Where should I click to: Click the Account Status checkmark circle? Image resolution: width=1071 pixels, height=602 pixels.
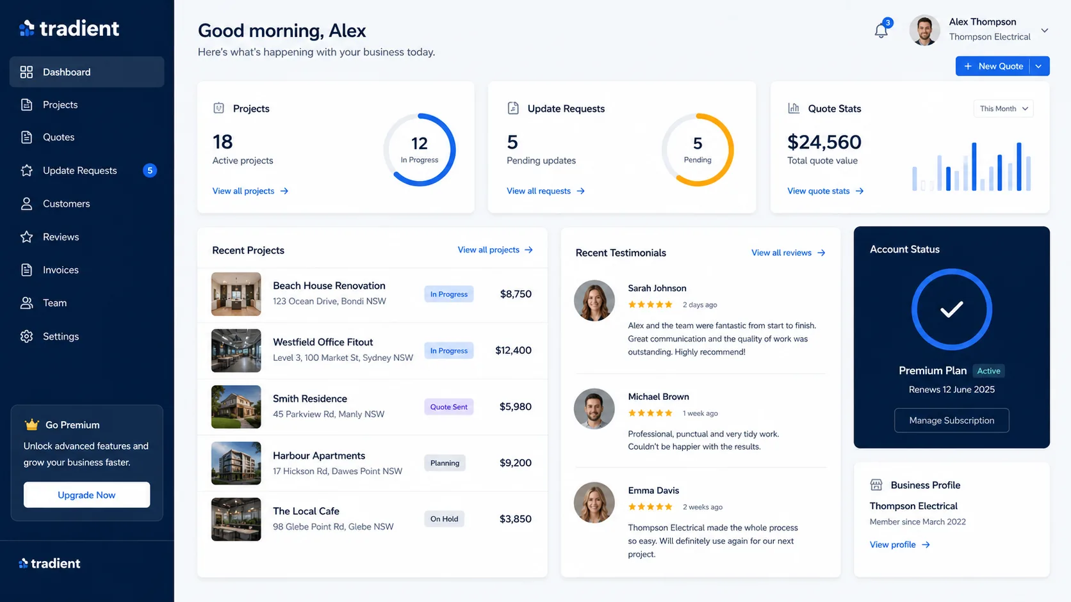(952, 310)
